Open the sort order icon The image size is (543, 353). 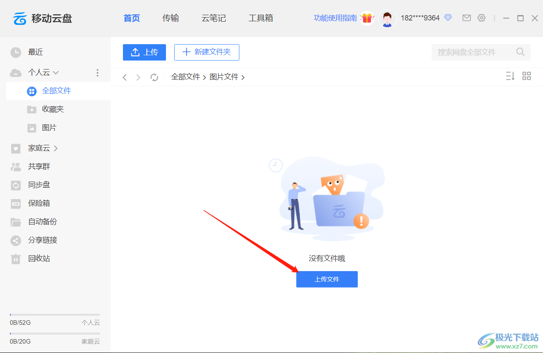tap(510, 76)
